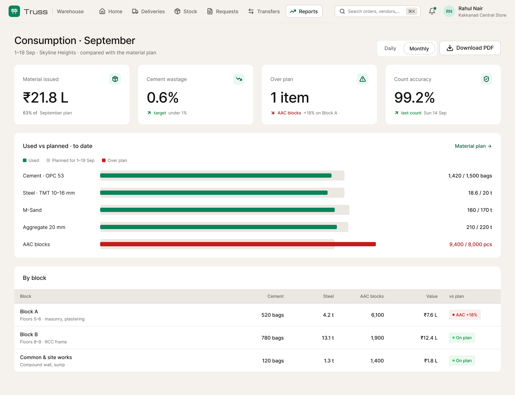
Task: Open the Deliveries section
Action: click(148, 11)
